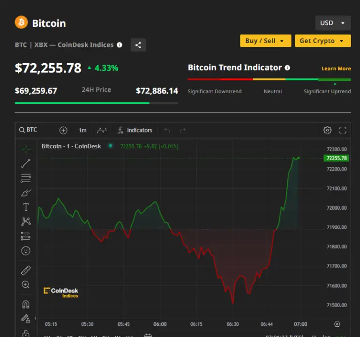
Task: Expand the Get Crypto dropdown
Action: coord(322,41)
